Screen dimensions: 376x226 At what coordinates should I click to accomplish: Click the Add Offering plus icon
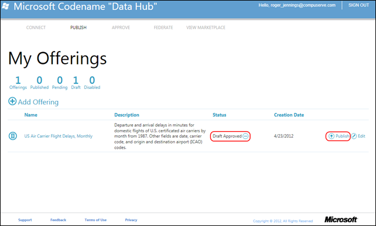(x=12, y=101)
